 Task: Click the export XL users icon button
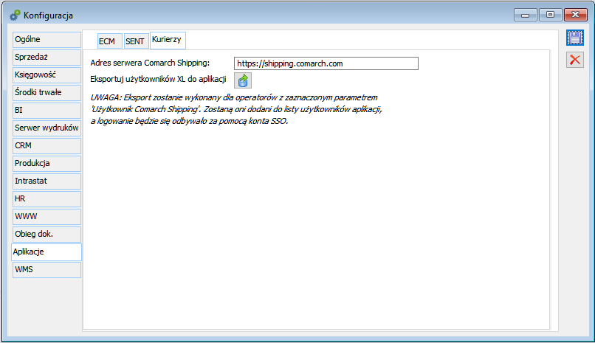tap(243, 80)
